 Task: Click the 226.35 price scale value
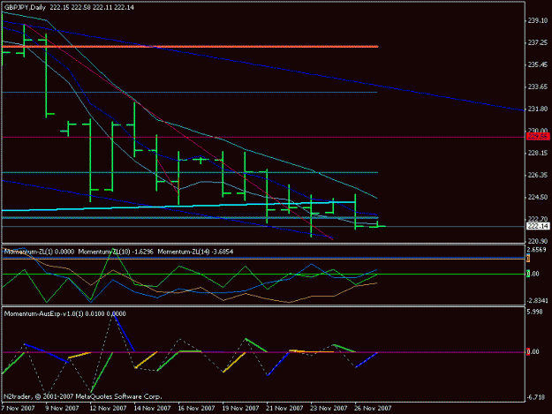(538, 175)
